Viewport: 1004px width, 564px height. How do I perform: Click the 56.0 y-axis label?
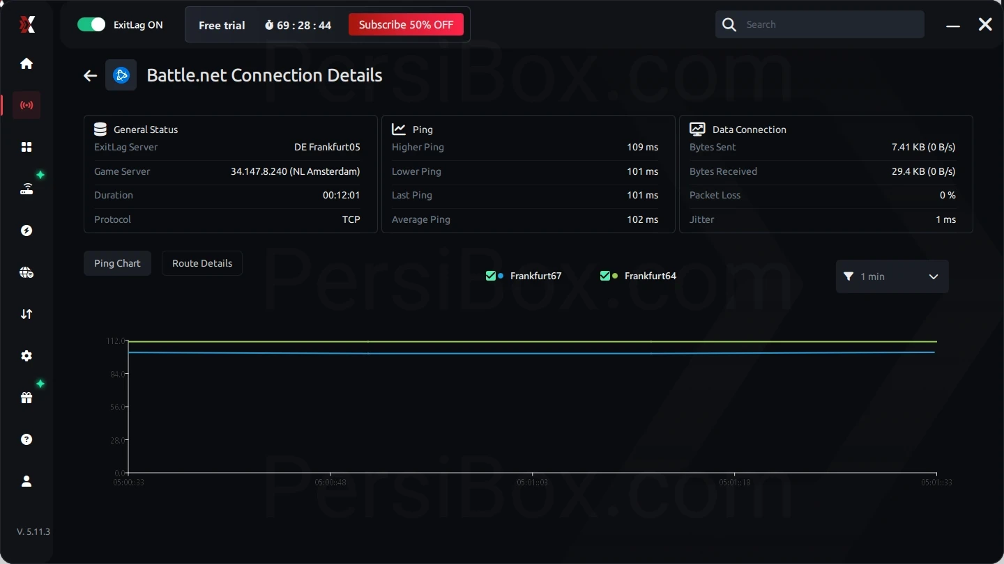[117, 407]
